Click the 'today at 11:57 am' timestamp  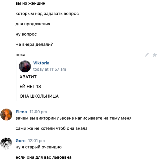tap(49, 69)
